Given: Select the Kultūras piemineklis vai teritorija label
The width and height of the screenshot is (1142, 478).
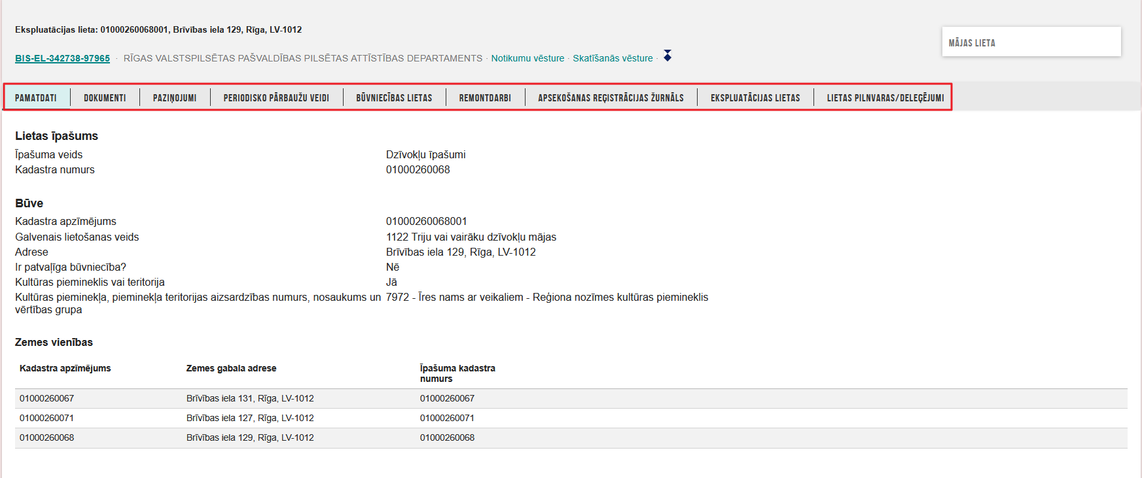Looking at the screenshot, I should pos(90,282).
